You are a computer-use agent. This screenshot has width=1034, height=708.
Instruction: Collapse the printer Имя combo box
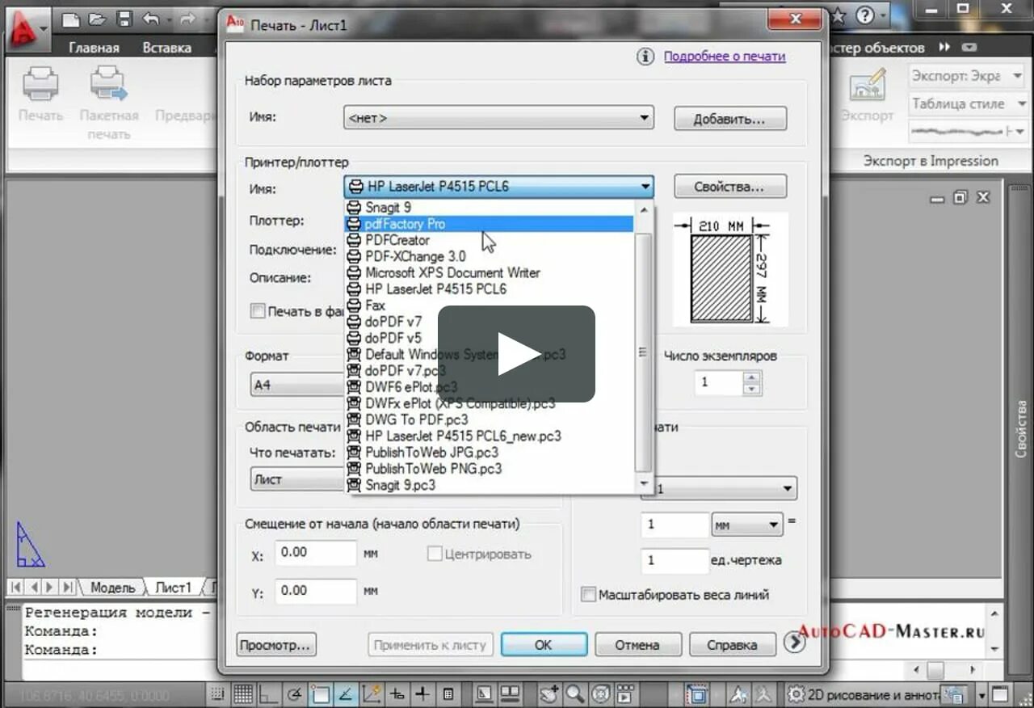[x=498, y=187]
